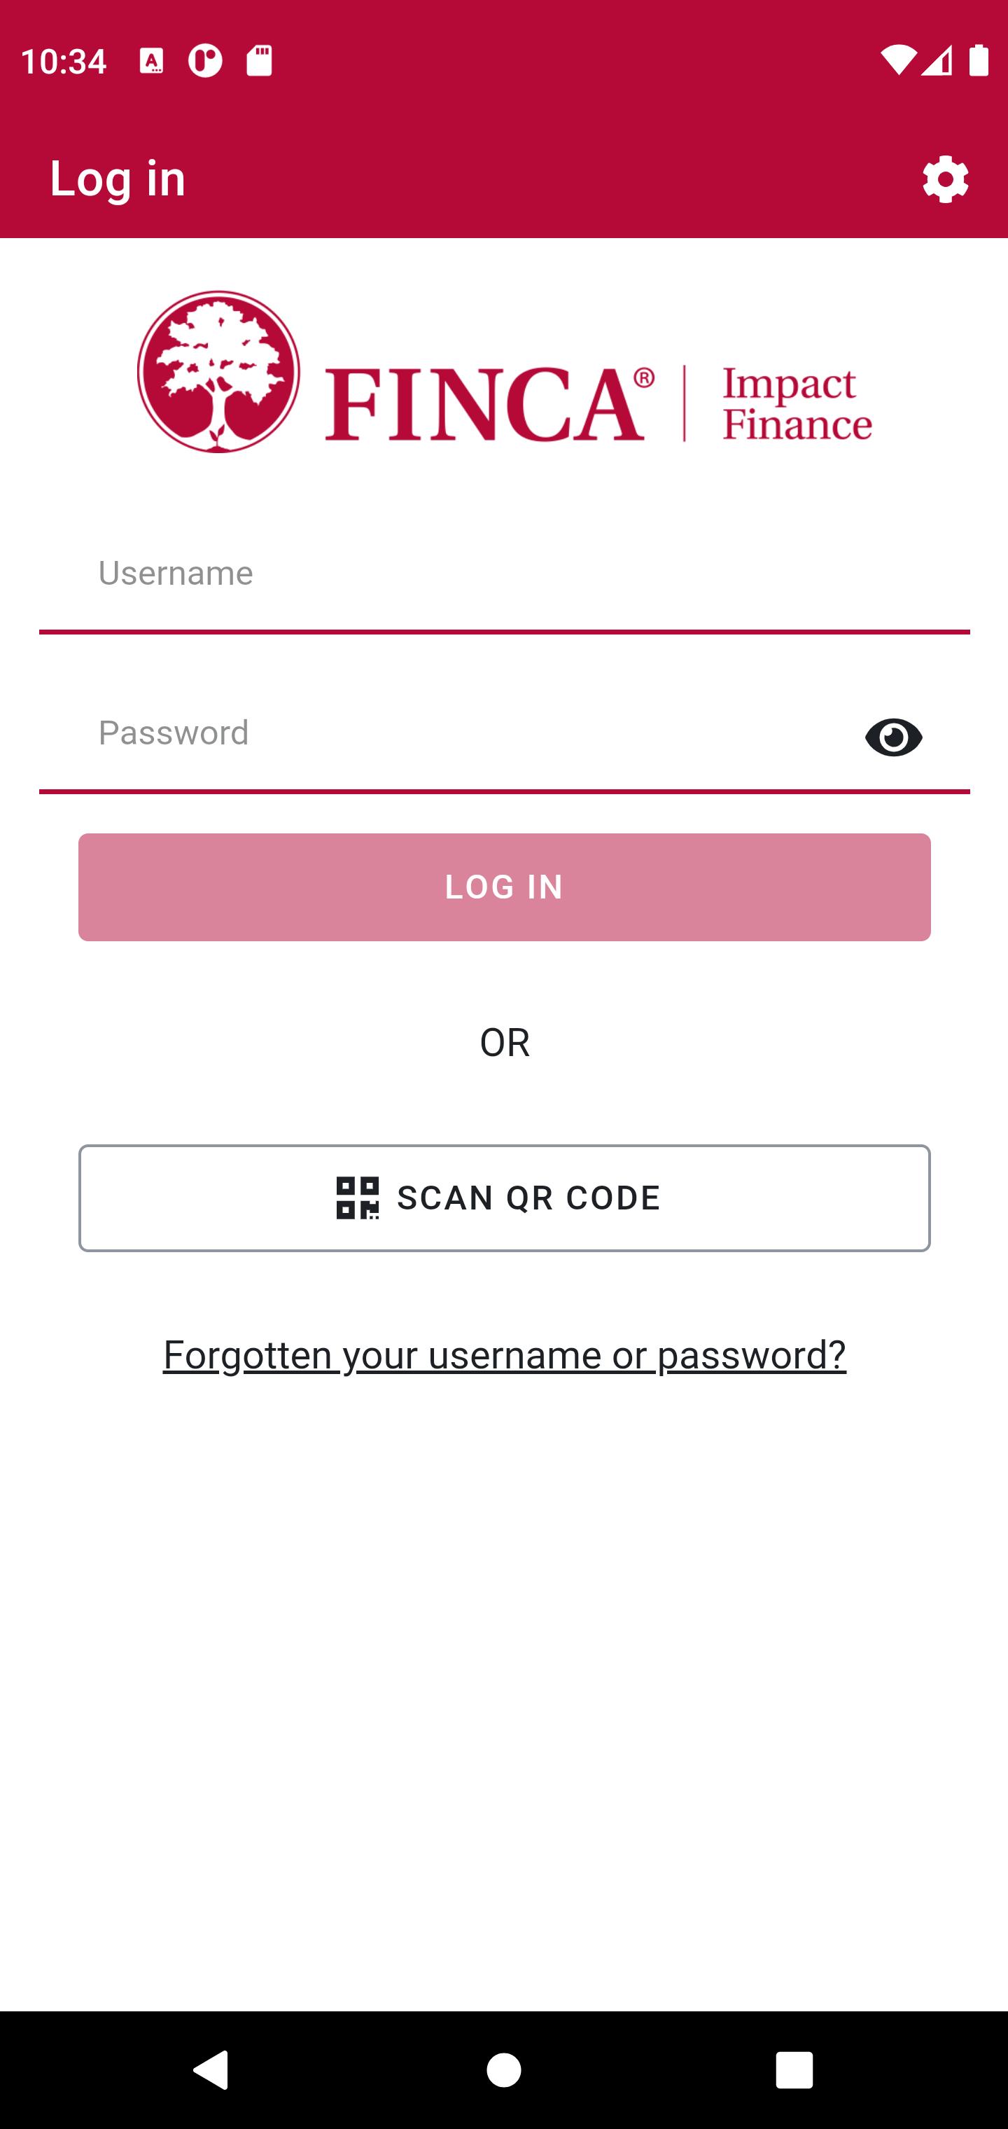
Task: Tap the SD card notification icon
Action: click(260, 60)
